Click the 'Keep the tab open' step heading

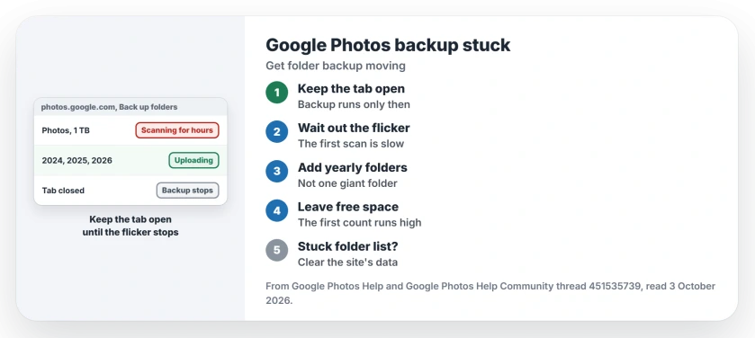(351, 88)
